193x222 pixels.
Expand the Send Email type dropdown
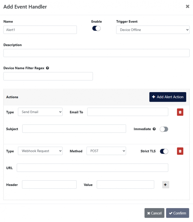[x=40, y=112]
